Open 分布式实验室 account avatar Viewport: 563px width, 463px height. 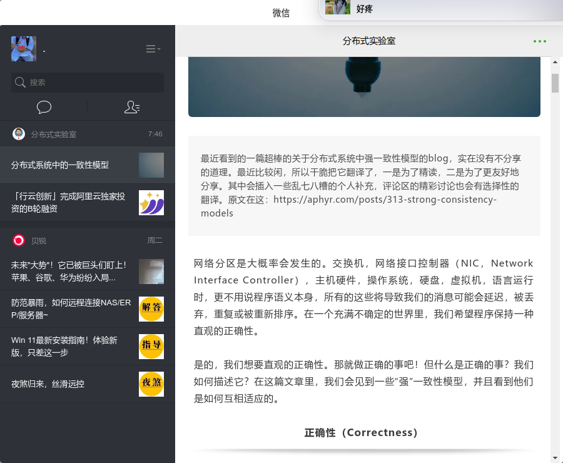pos(19,134)
